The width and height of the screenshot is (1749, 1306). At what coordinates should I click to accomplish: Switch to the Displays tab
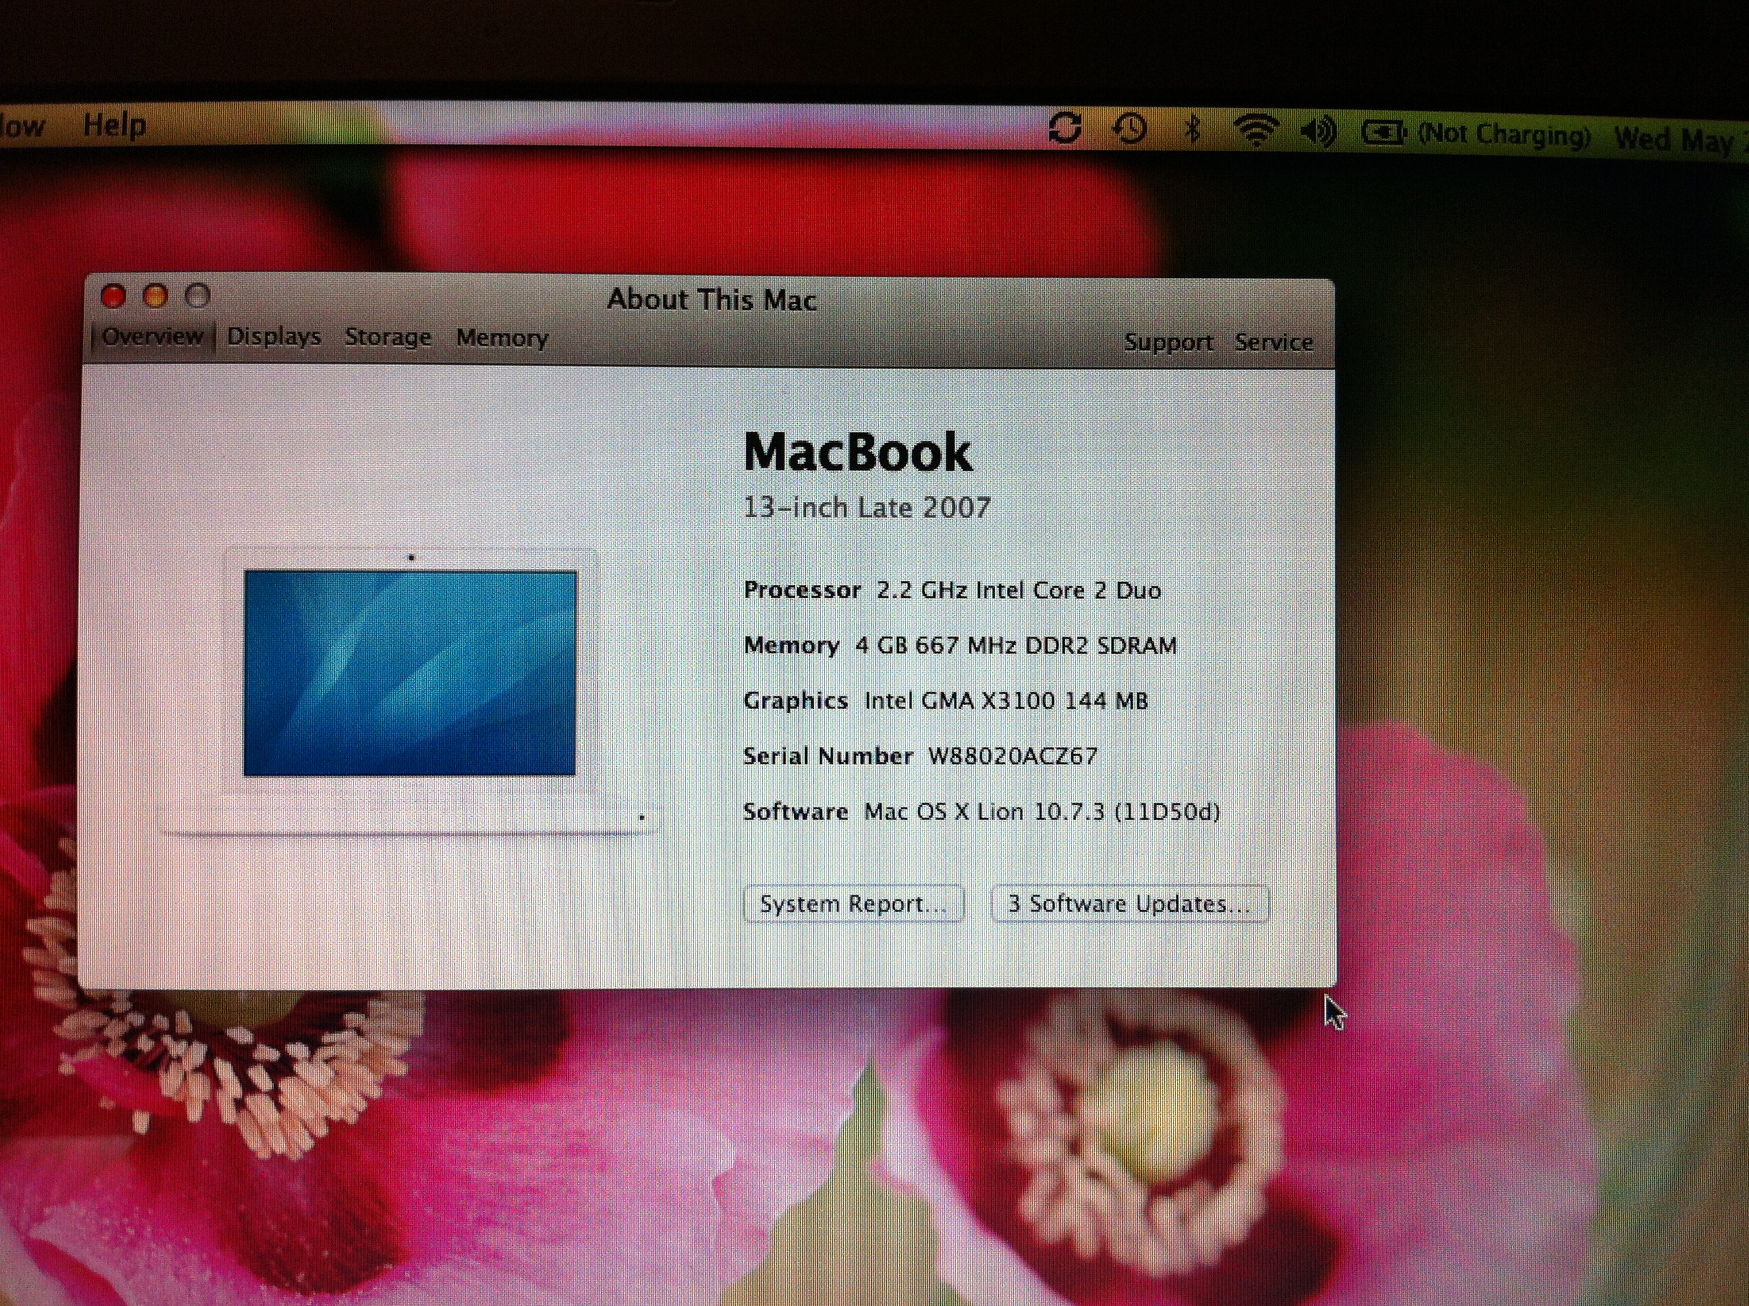273,337
